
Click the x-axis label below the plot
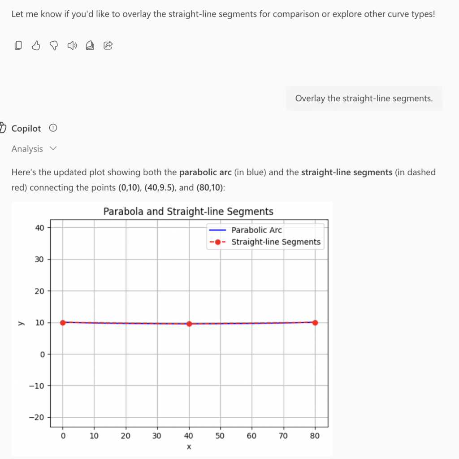pos(189,446)
